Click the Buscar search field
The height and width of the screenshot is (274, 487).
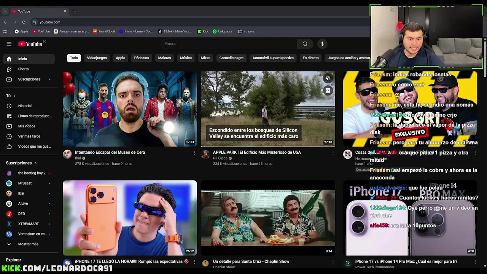point(229,44)
